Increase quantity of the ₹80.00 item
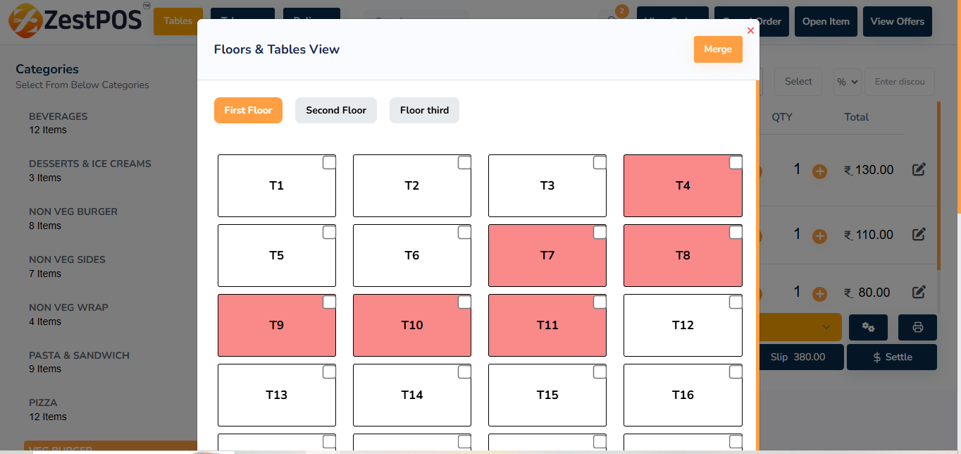The image size is (961, 454). pos(819,294)
